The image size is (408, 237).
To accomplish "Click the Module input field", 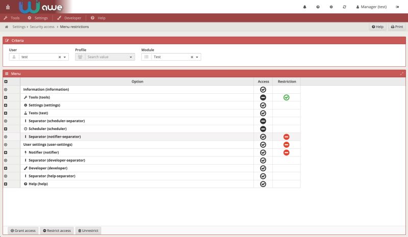I will [171, 57].
